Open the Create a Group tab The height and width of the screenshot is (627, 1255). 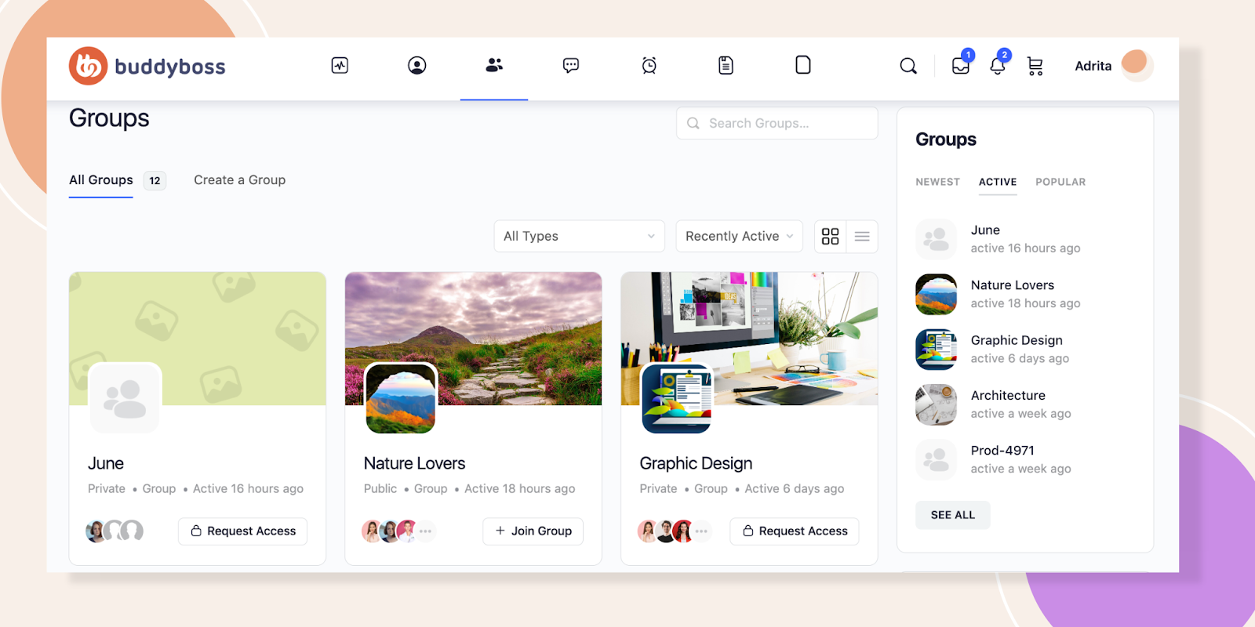click(240, 180)
